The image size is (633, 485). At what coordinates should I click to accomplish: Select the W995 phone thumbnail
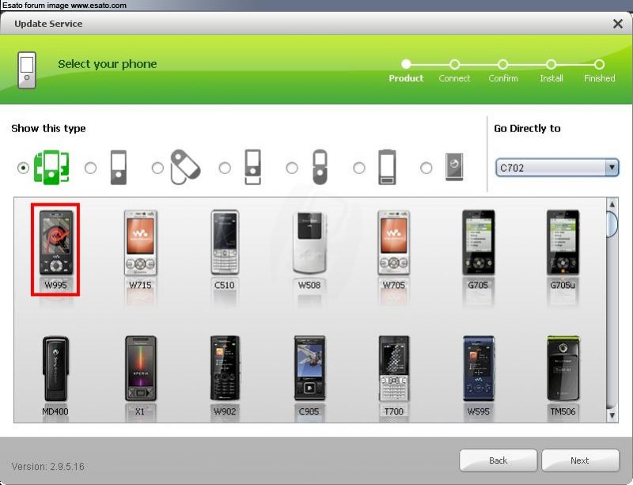pyautogui.click(x=56, y=242)
